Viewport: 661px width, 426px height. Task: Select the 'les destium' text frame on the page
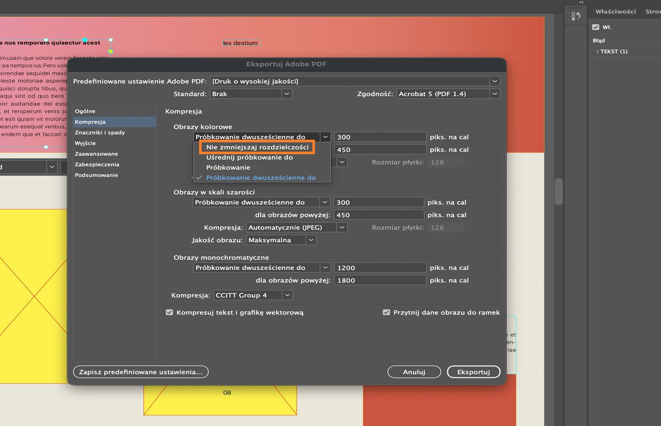tap(241, 43)
